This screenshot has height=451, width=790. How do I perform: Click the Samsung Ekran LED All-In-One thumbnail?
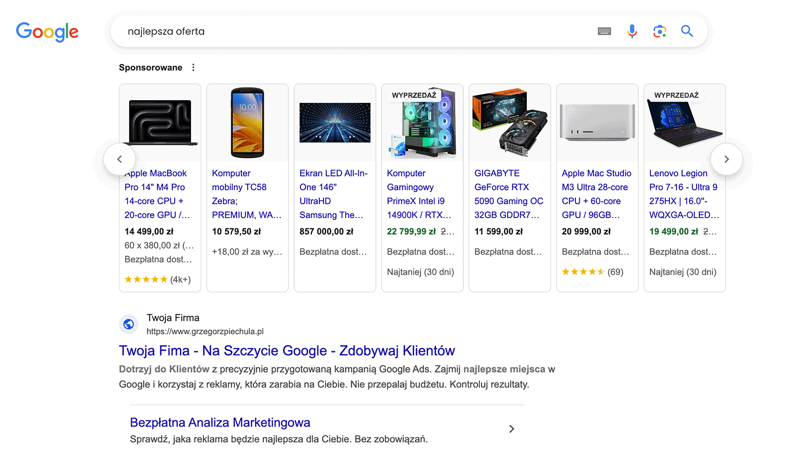(x=335, y=123)
